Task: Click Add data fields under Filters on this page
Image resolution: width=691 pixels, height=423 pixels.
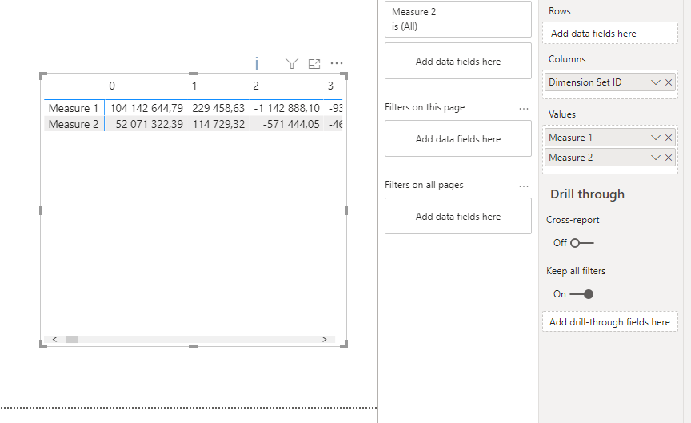Action: click(x=458, y=139)
